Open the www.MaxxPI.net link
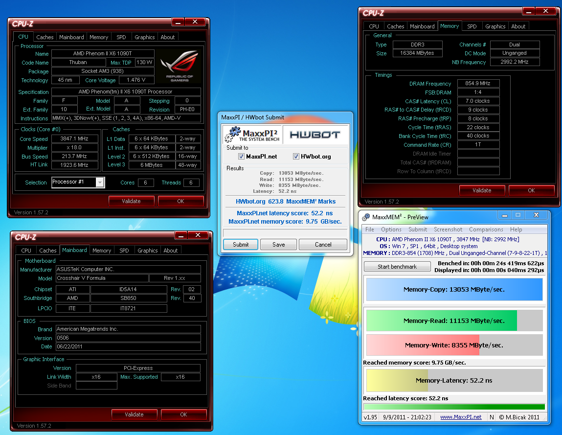Viewport: 562px width, 435px height. [x=461, y=417]
